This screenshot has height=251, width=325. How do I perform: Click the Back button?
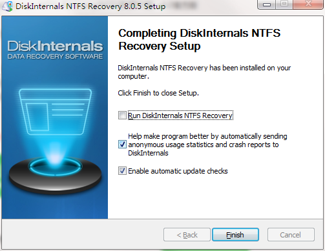pyautogui.click(x=187, y=235)
